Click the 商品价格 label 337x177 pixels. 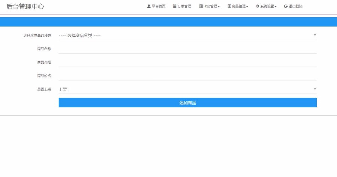(x=44, y=76)
